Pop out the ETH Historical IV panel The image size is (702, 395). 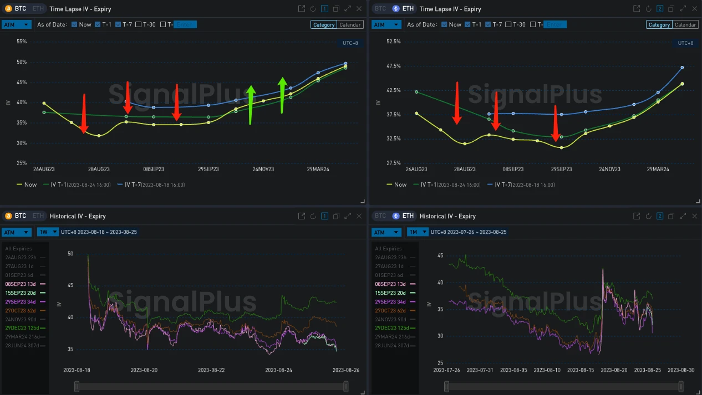[x=637, y=216]
